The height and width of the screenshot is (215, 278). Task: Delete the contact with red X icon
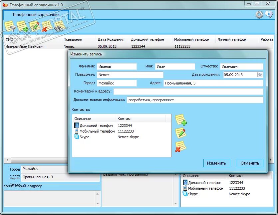[x=180, y=147]
